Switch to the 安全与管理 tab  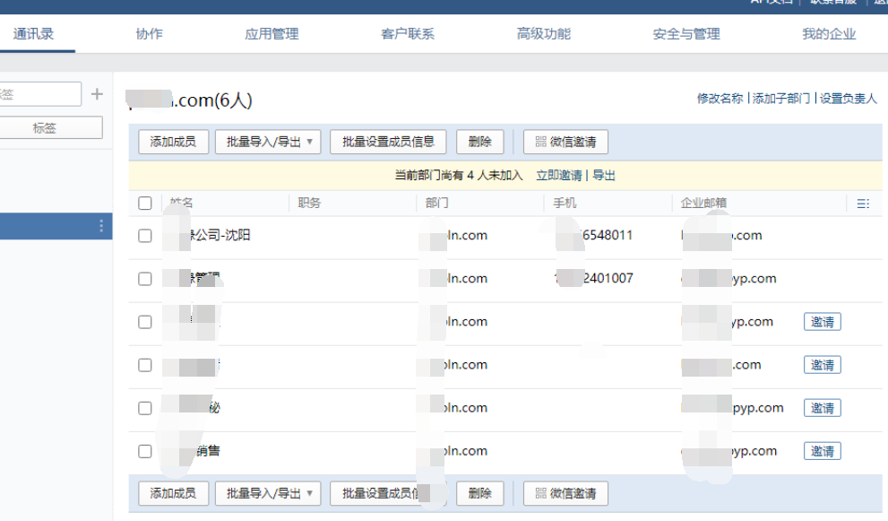(x=687, y=33)
